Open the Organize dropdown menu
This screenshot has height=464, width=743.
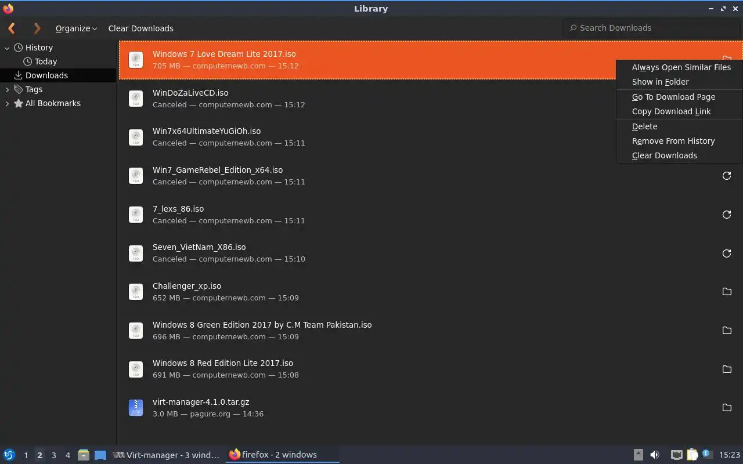click(76, 28)
